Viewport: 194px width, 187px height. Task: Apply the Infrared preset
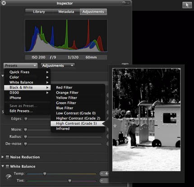[x=78, y=129]
